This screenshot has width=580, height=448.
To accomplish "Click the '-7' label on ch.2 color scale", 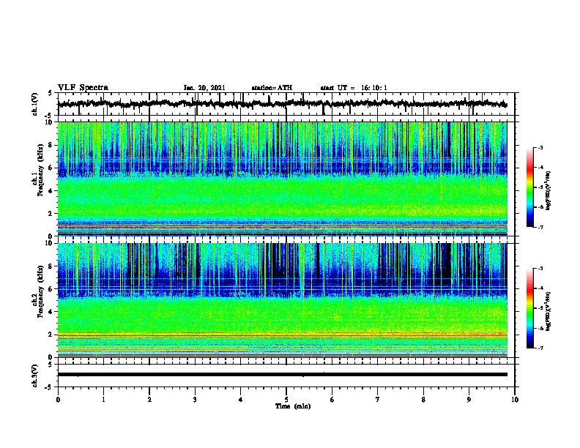I will pos(540,348).
